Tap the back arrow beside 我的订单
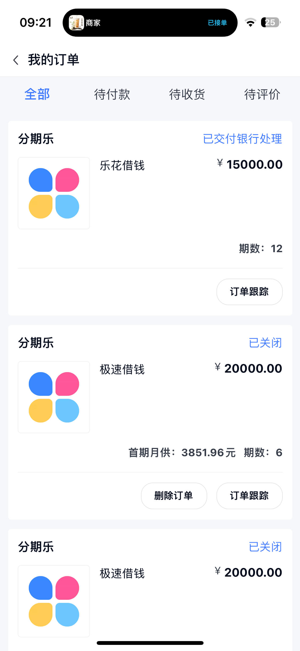Screen dimensions: 300x651 pyautogui.click(x=16, y=60)
